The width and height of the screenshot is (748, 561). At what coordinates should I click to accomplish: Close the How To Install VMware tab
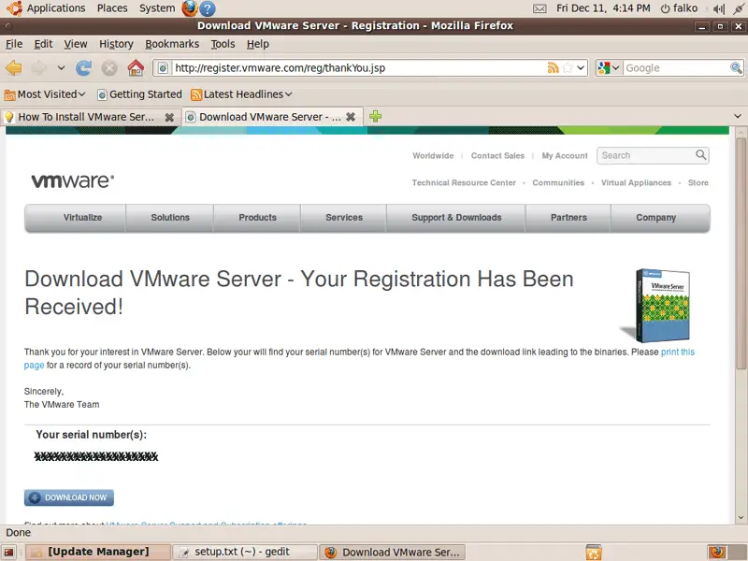point(169,117)
